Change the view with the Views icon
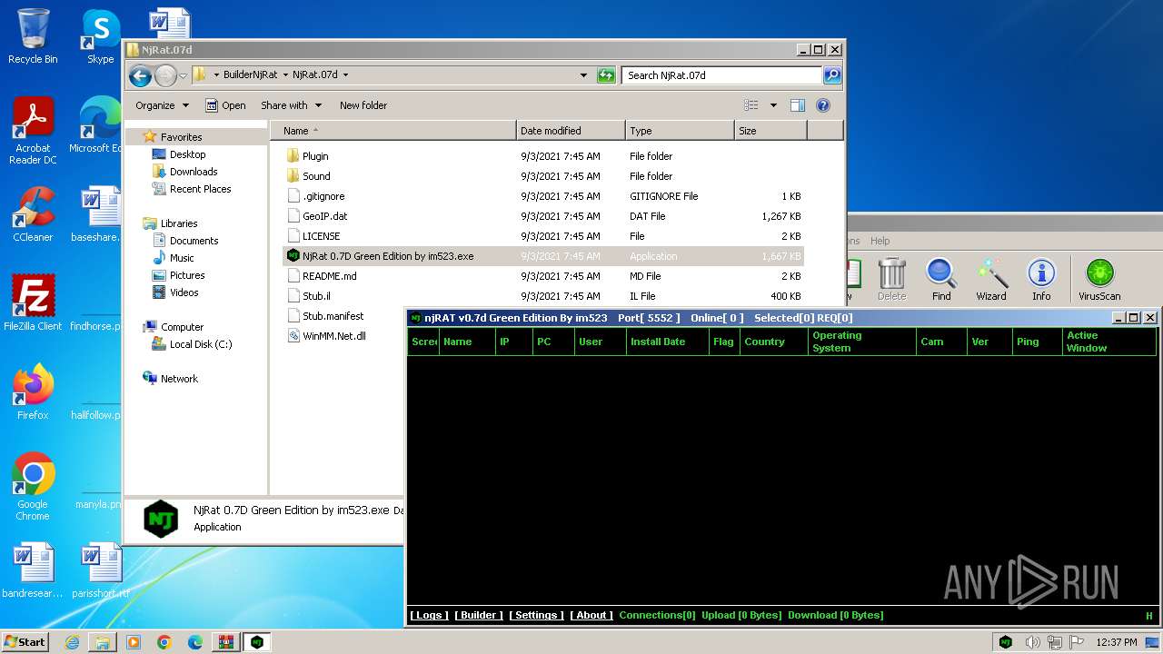Screen dimensions: 1163x654 (x=750, y=105)
